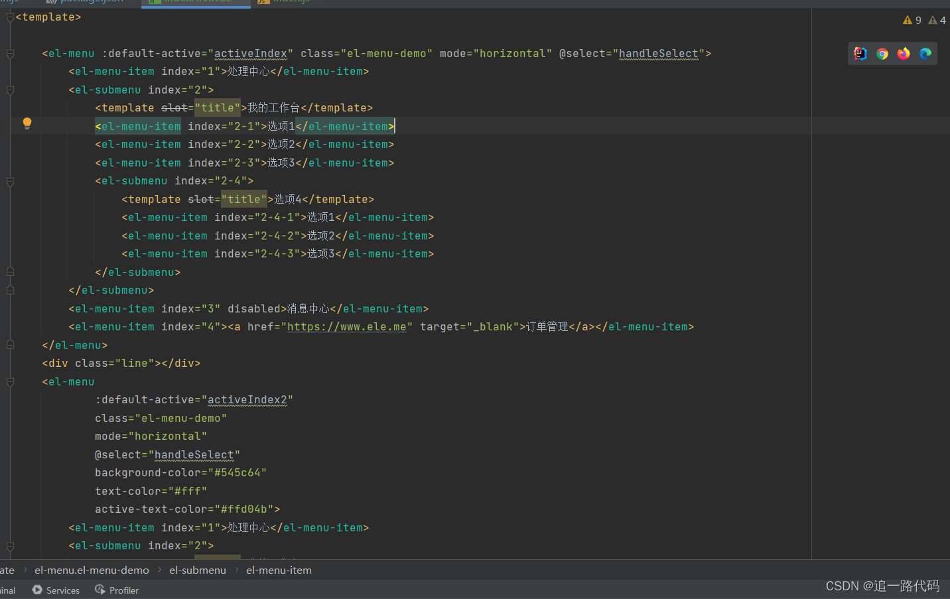Open the Profiler tool window
Image resolution: width=950 pixels, height=599 pixels.
pyautogui.click(x=117, y=590)
